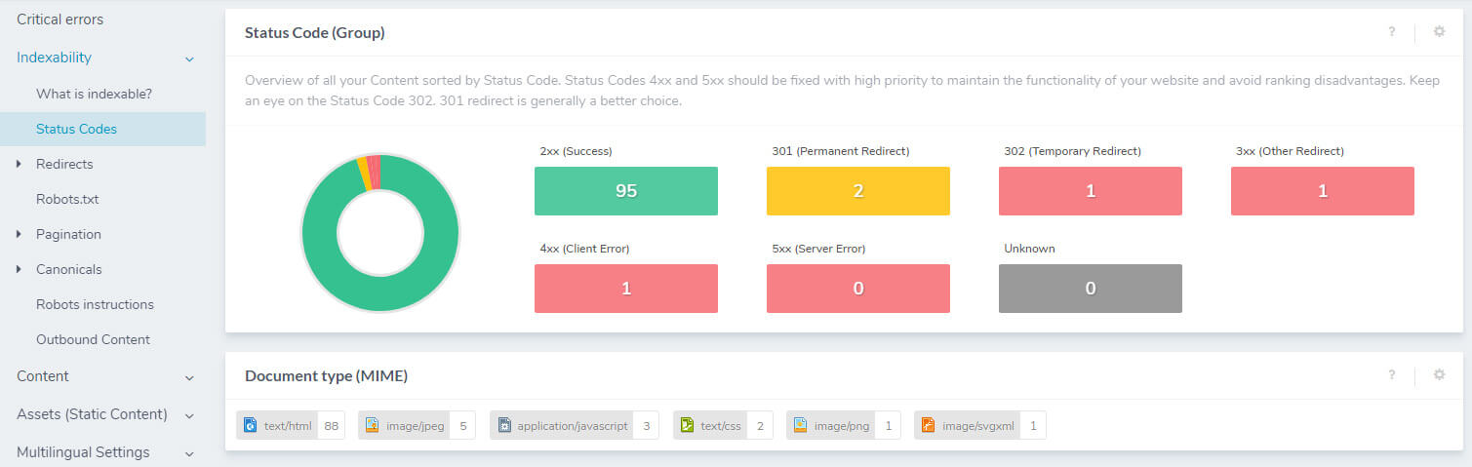
Task: Expand the Redirects tree item
Action: [x=19, y=164]
